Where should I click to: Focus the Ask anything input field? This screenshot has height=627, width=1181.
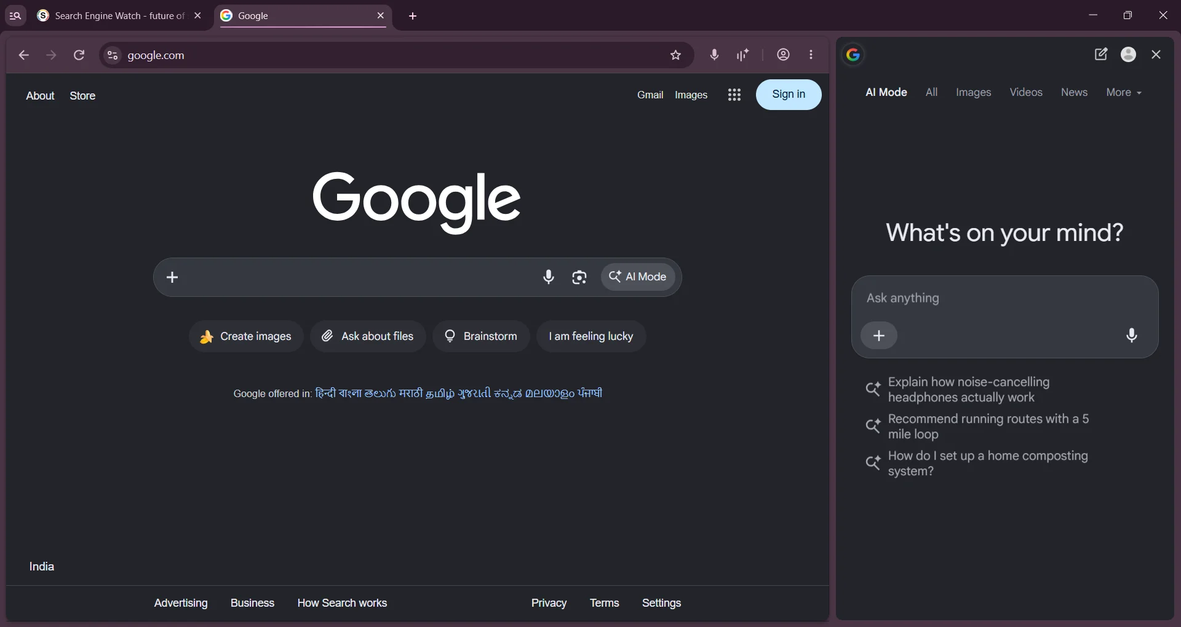pos(1004,298)
